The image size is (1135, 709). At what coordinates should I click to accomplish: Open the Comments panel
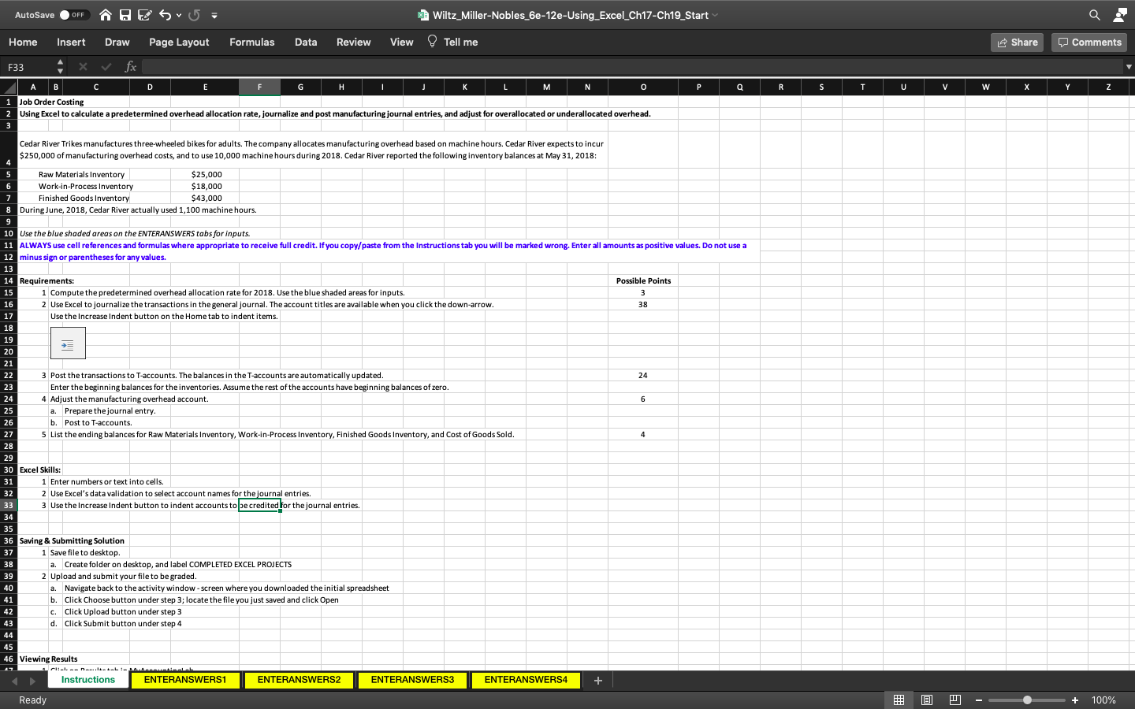1088,42
